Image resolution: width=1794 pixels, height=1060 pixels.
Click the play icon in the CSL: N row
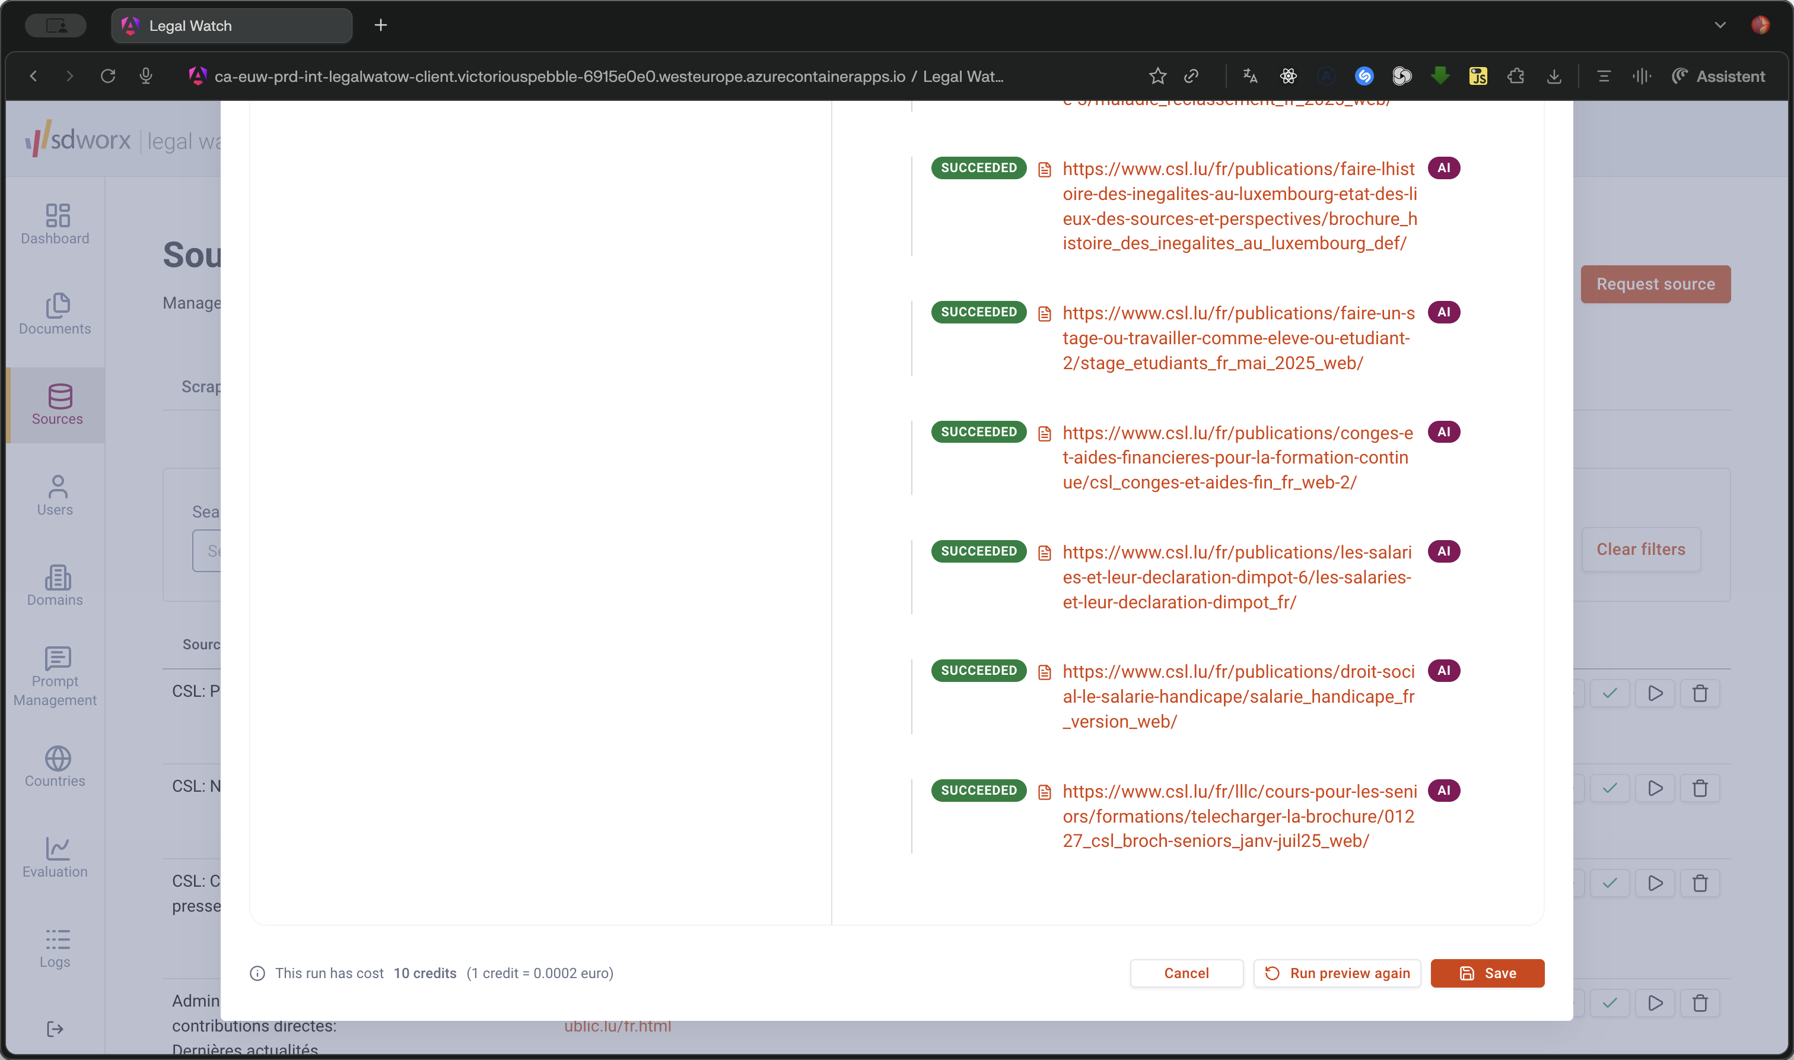[x=1655, y=788]
